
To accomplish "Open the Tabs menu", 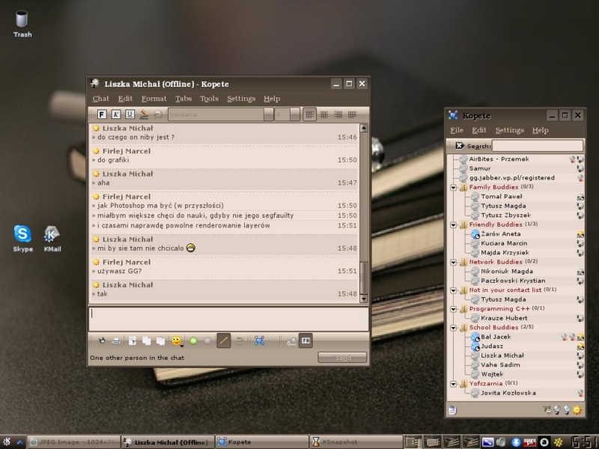I will point(183,99).
